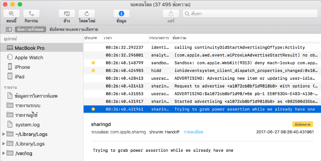Clear the console with ล้าง icon
Image resolution: width=321 pixels, height=161 pixels.
pos(67,14)
